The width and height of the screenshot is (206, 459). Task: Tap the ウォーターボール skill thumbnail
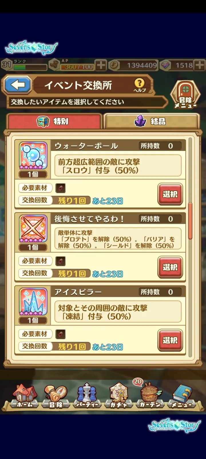click(x=33, y=156)
